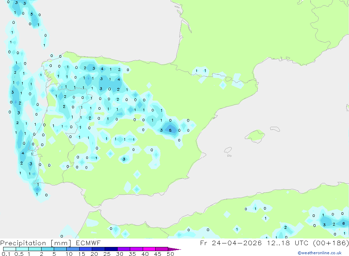Select the 1–2 mm legend color swatch
The width and height of the screenshot is (349, 256).
click(x=35, y=249)
